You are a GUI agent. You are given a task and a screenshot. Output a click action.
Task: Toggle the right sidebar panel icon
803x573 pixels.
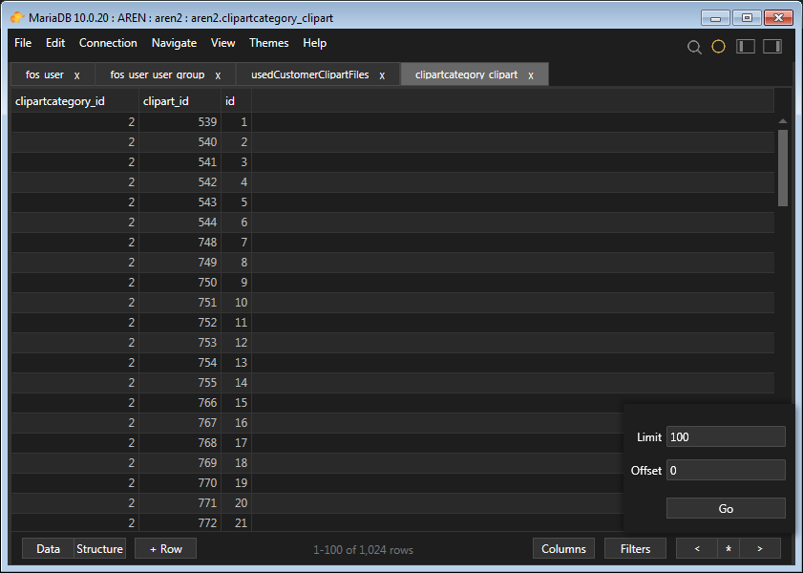[x=771, y=46]
